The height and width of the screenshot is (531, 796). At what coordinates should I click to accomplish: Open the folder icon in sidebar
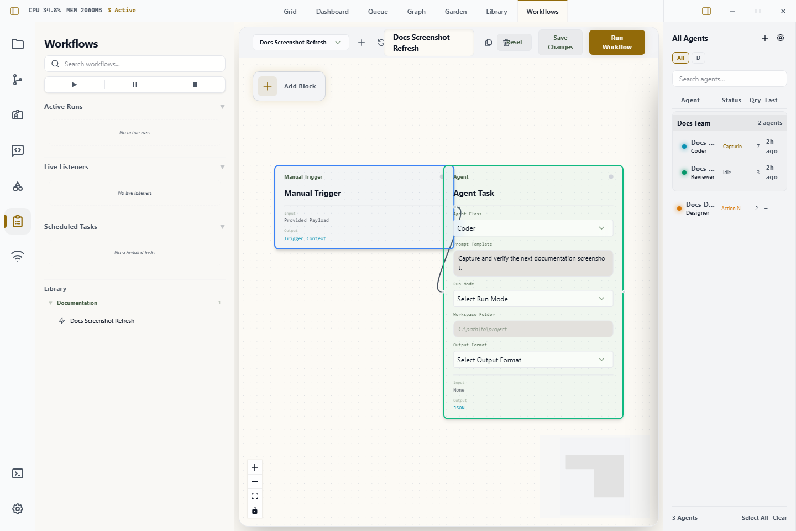[18, 44]
